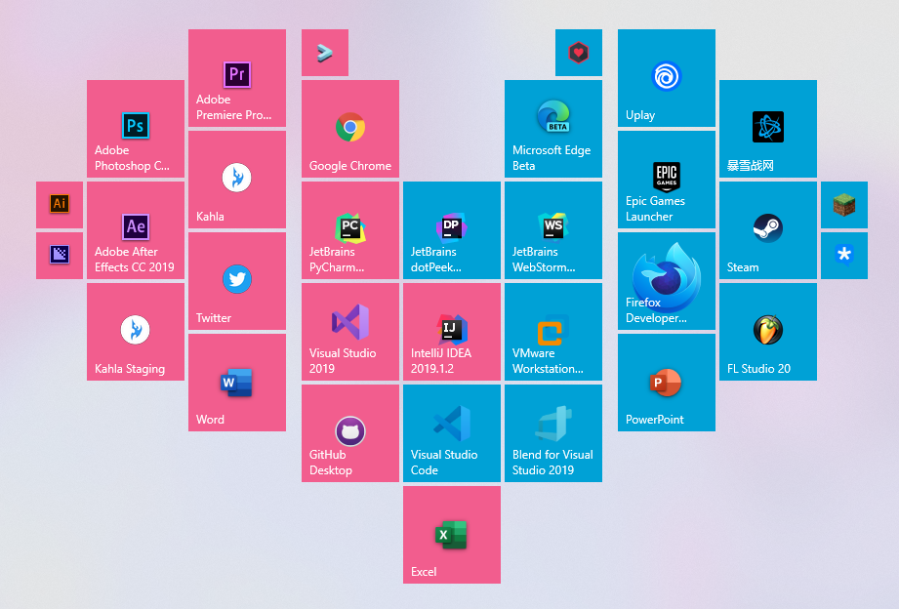Open the GitHub Desktop tile
Image resolution: width=899 pixels, height=609 pixels.
click(349, 433)
